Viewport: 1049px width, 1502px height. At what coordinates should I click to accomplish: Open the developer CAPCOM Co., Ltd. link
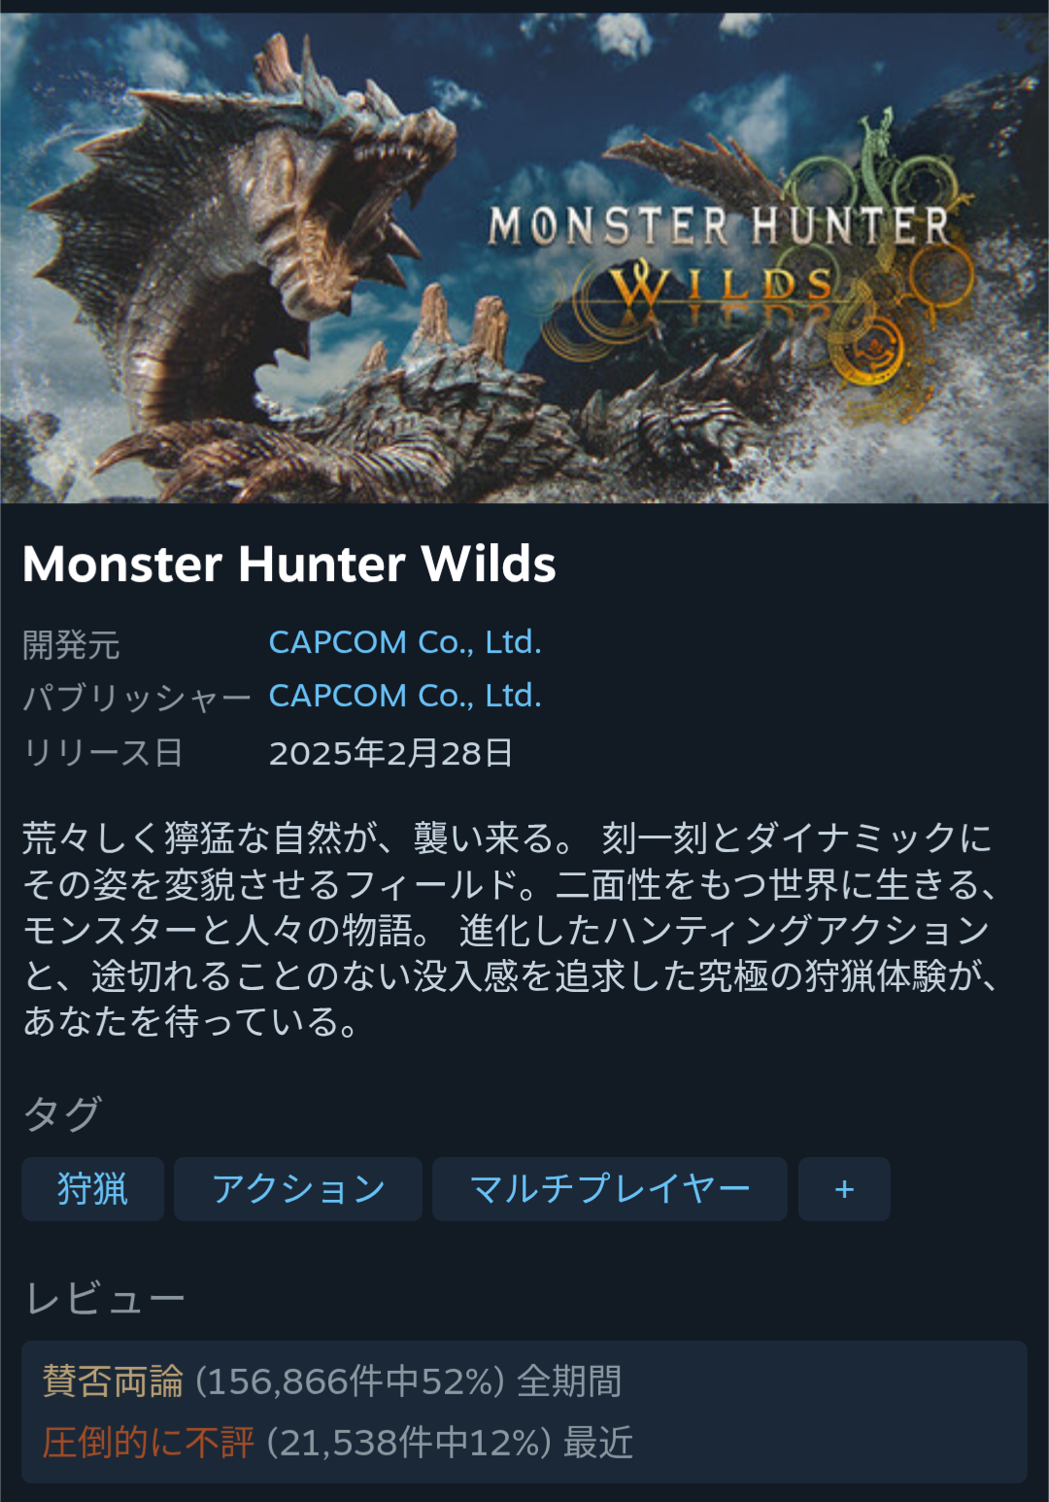click(x=405, y=642)
